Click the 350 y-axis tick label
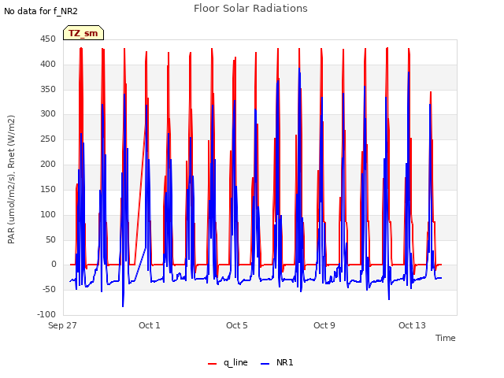Image resolution: width=504 pixels, height=378 pixels. click(48, 89)
